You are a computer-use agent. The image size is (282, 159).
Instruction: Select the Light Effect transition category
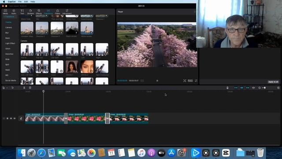[x=10, y=43]
